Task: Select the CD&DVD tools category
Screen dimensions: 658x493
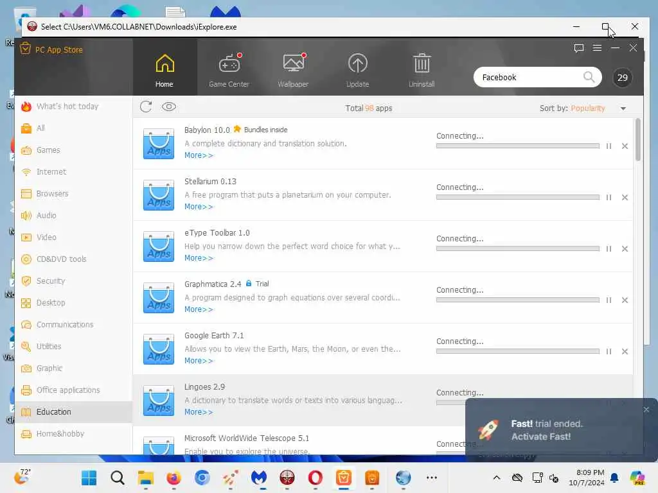Action: tap(73, 259)
